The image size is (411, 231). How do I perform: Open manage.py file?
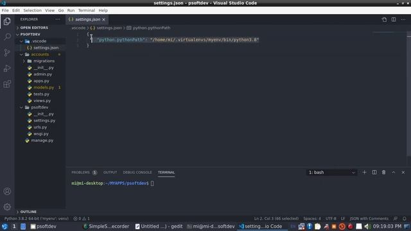pos(42,141)
